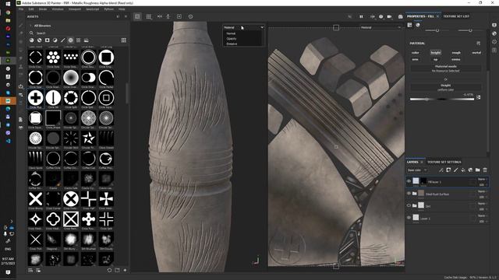Viewport: 499px width, 280px height.
Task: Choose the 3D/2D split viewport layout icon
Action: click(x=137, y=16)
